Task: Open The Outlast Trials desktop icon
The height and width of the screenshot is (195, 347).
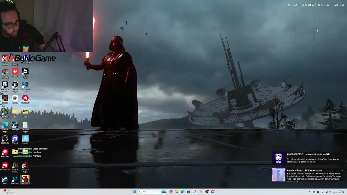Action: (25, 87)
